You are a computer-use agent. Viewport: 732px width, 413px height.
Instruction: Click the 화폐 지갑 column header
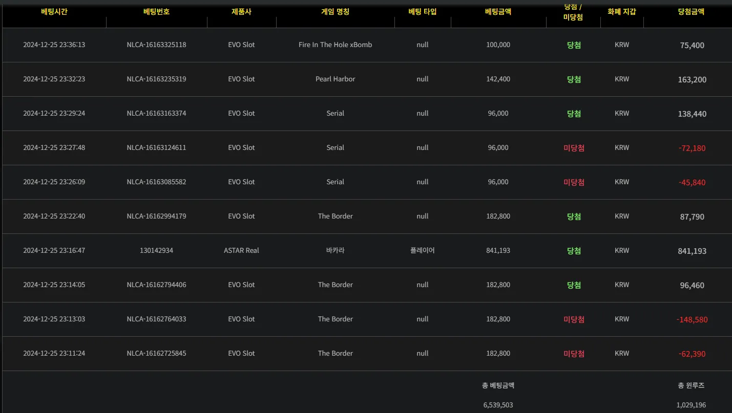coord(622,11)
